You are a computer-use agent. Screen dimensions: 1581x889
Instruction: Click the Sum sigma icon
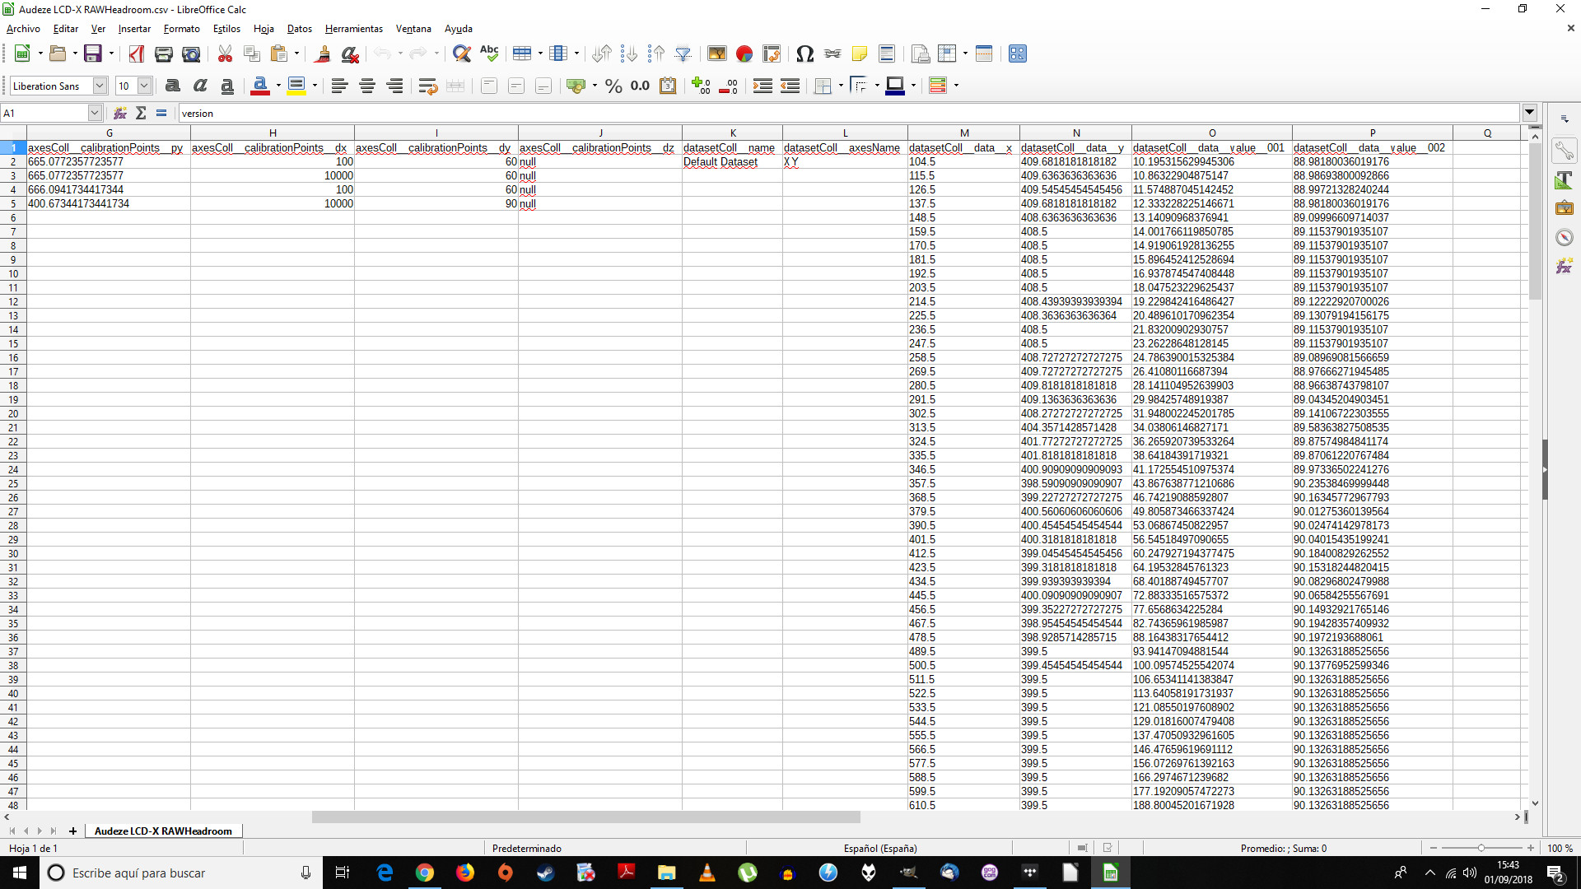pyautogui.click(x=141, y=114)
